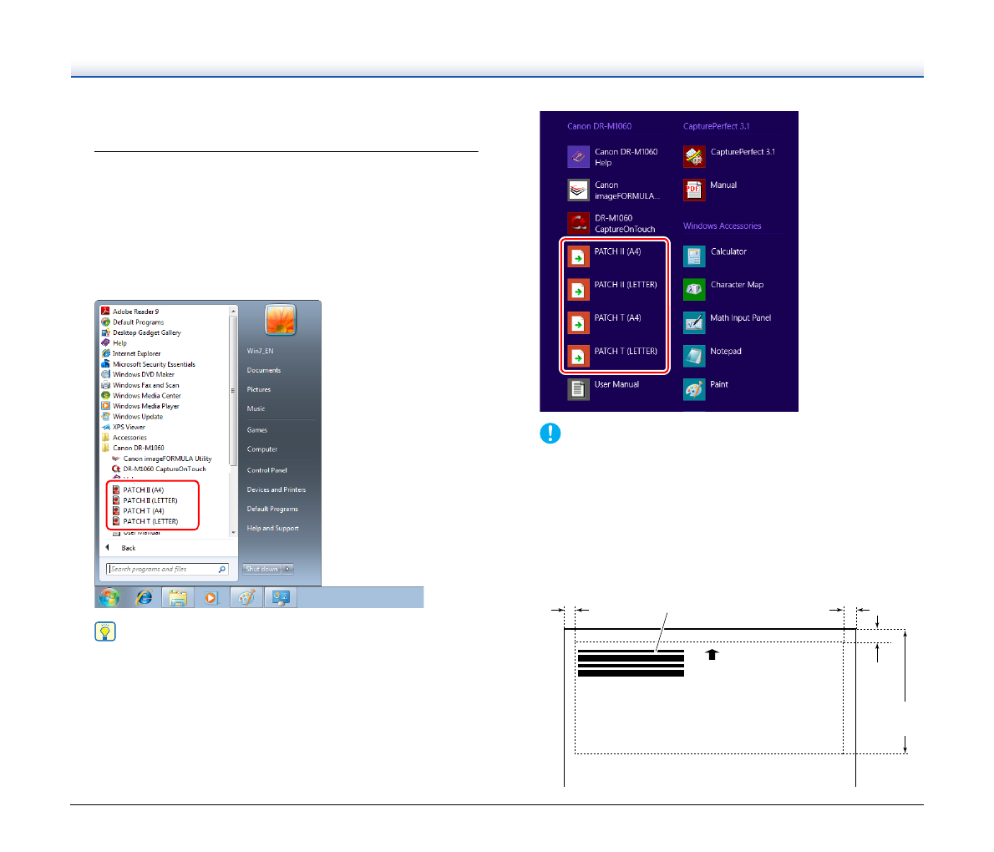This screenshot has width=994, height=852.
Task: Open Devices and Printers from Start menu
Action: pos(276,489)
